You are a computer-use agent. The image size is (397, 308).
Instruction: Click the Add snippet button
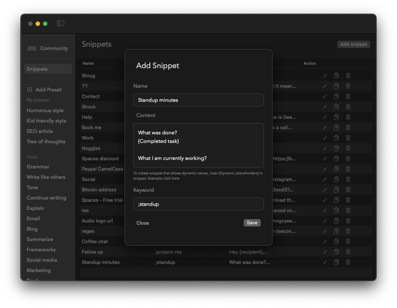[x=353, y=44]
